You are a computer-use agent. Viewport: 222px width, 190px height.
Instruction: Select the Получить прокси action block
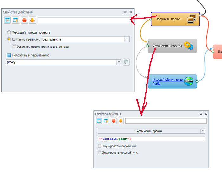point(175,19)
